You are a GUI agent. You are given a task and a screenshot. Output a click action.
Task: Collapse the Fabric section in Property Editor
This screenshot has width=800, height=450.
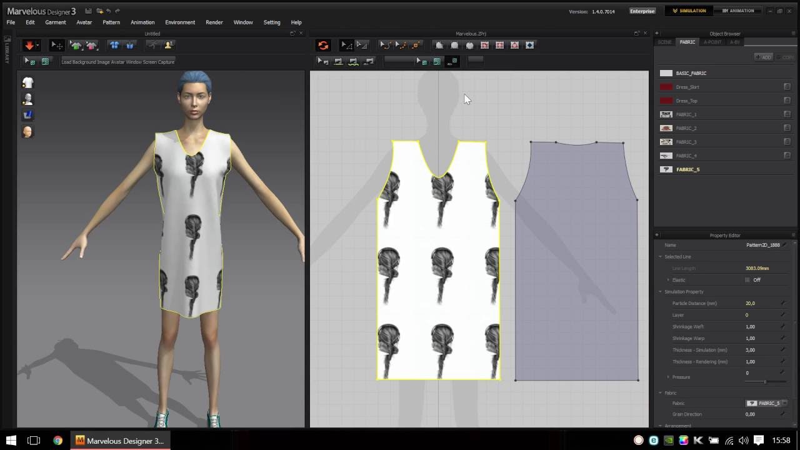pyautogui.click(x=660, y=393)
